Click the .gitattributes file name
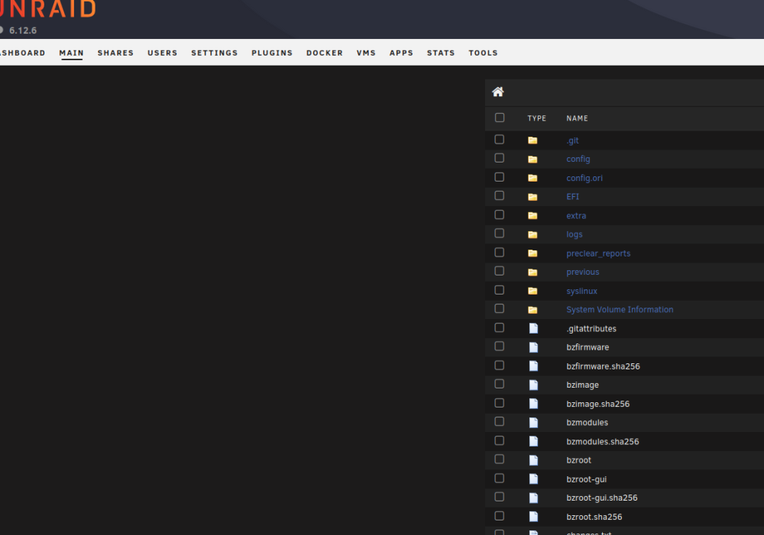The image size is (764, 535). 591,329
